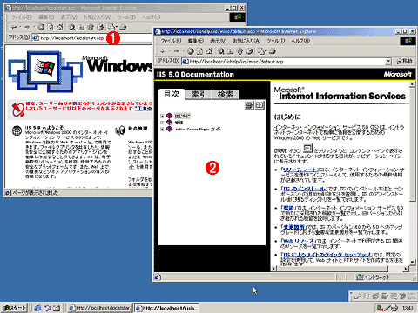Open the ヘルプ(H) menu in the front window
This screenshot has width=418, height=313.
click(300, 41)
